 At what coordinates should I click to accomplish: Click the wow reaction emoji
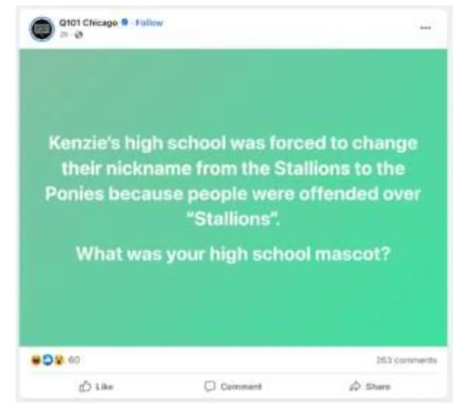pos(59,360)
